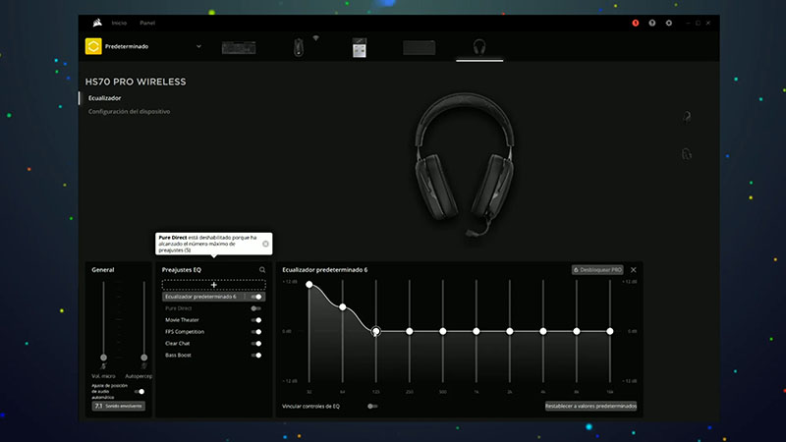Toggle the FPS Competition preset switch
786x442 pixels.
coord(256,332)
